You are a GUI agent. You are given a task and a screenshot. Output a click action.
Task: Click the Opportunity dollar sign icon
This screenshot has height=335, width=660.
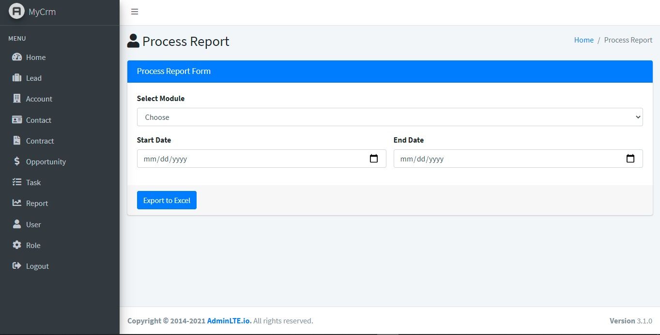click(17, 161)
